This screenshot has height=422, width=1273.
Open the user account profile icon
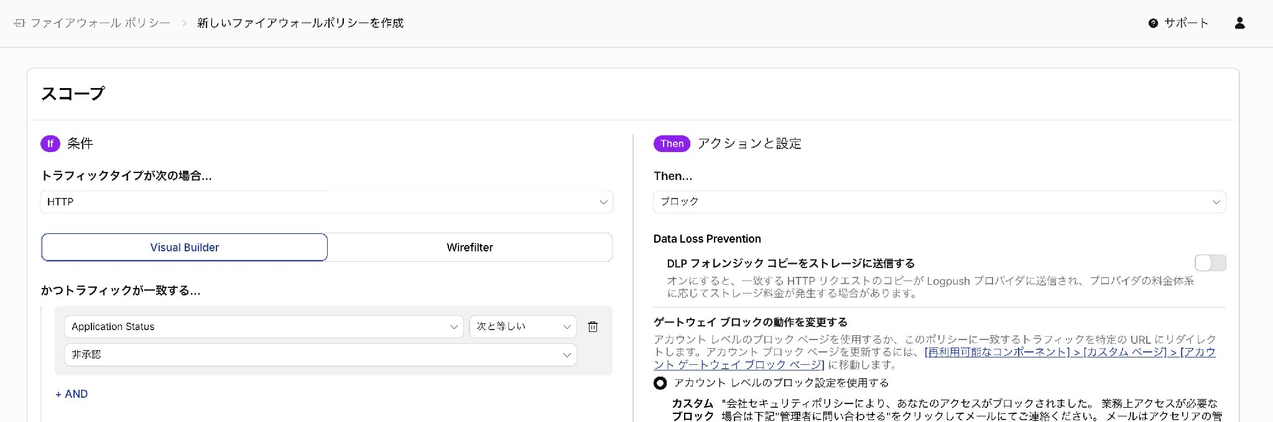[1239, 23]
